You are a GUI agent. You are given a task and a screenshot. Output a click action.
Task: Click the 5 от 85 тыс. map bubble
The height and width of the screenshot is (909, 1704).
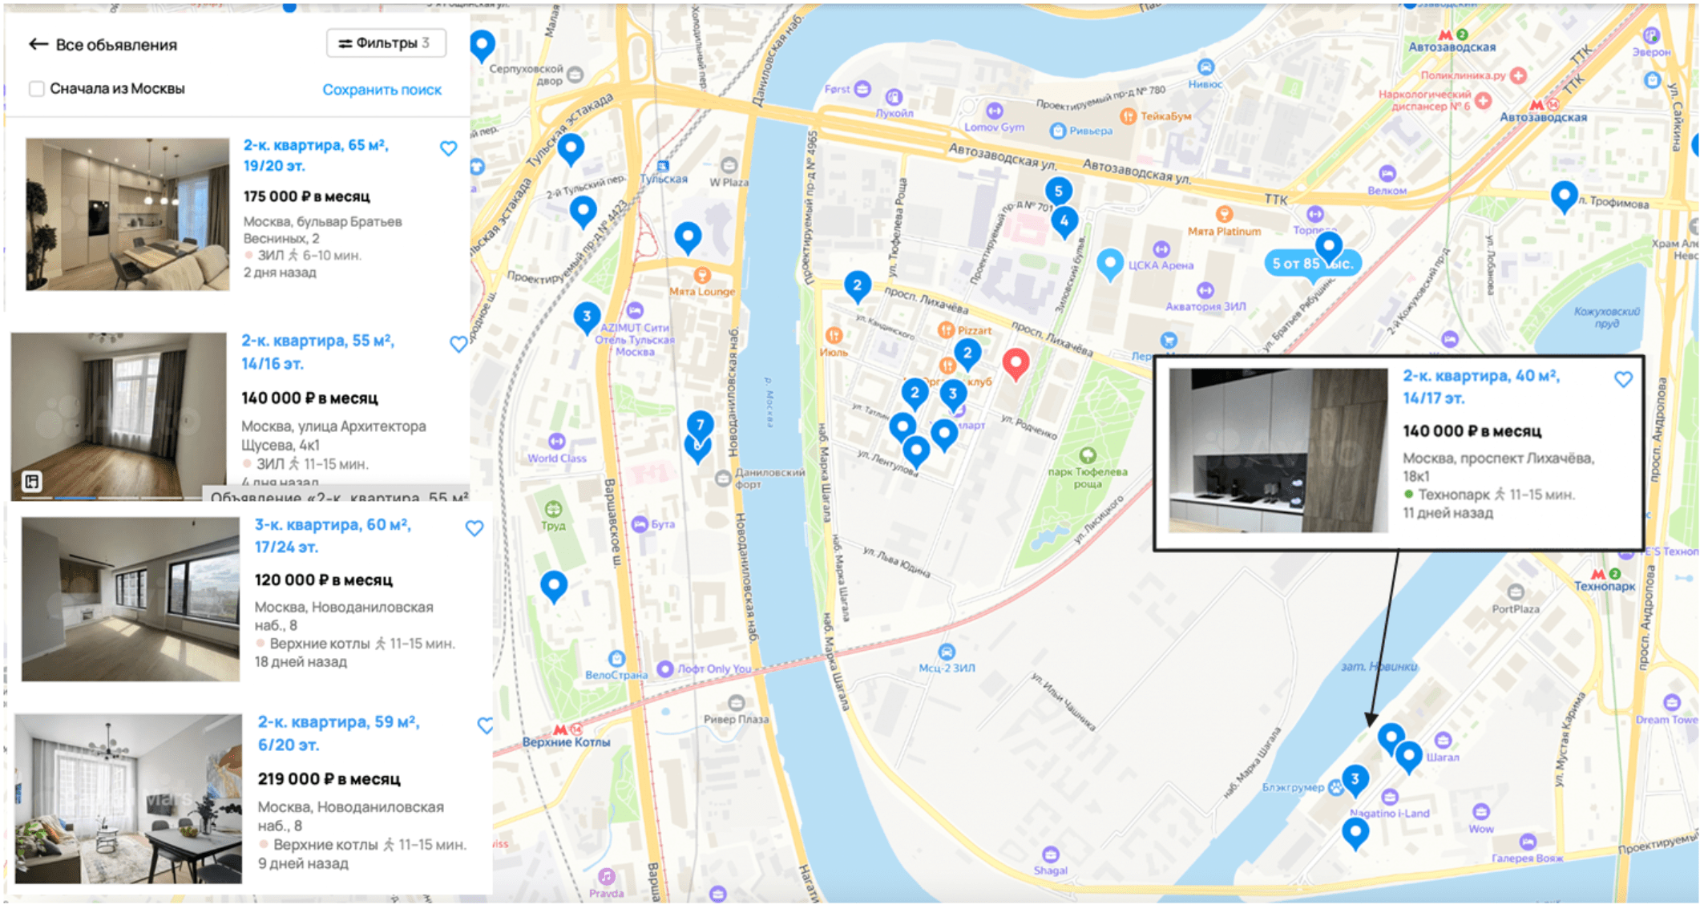[x=1312, y=263]
